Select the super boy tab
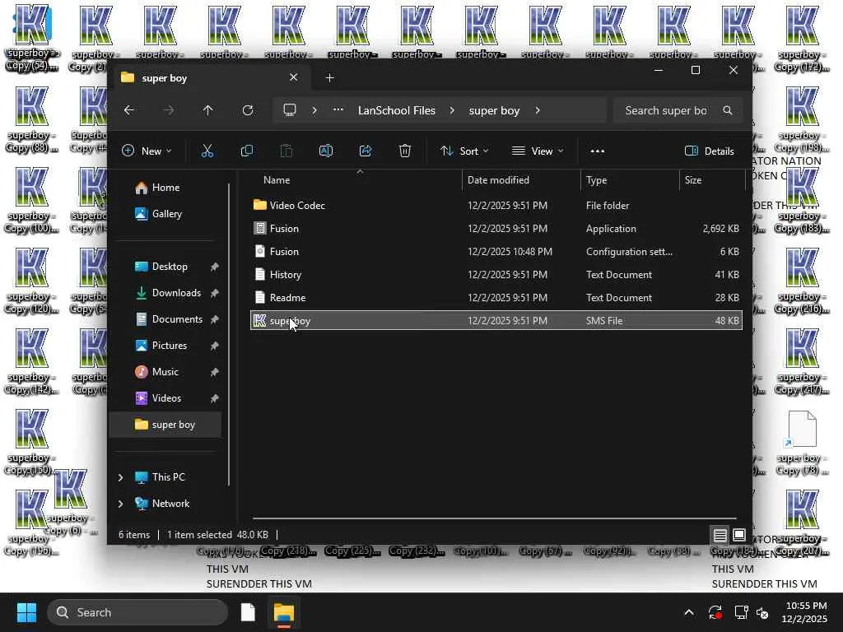Screen dimensions: 843x632 click(x=210, y=78)
